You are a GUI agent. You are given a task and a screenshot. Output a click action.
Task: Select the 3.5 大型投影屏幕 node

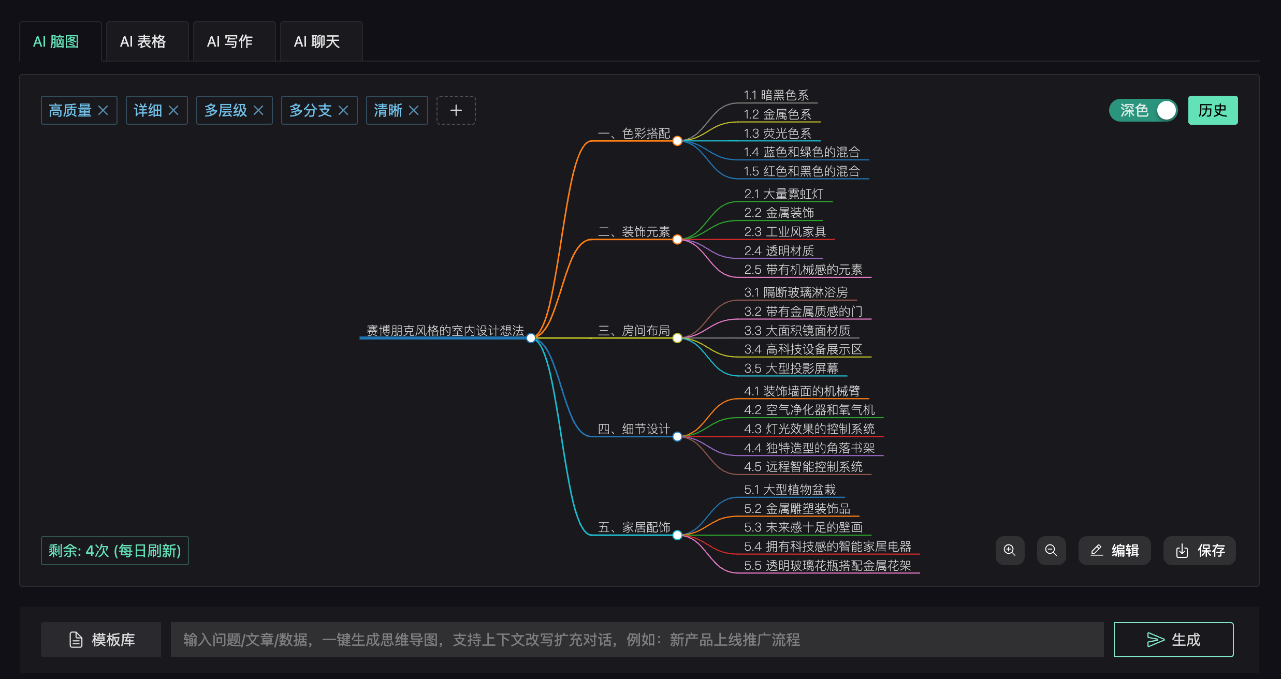click(x=791, y=368)
